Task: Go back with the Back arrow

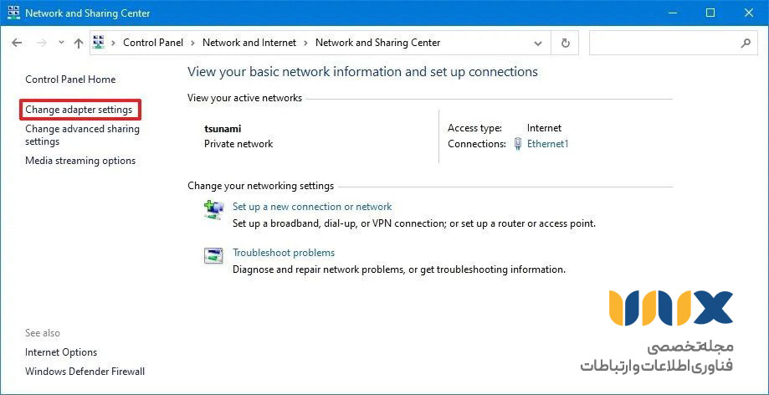Action: coord(17,43)
